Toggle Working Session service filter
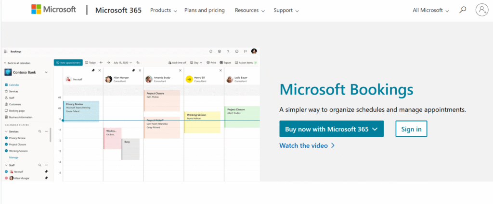Screen dimensions: 493x204 point(6,151)
